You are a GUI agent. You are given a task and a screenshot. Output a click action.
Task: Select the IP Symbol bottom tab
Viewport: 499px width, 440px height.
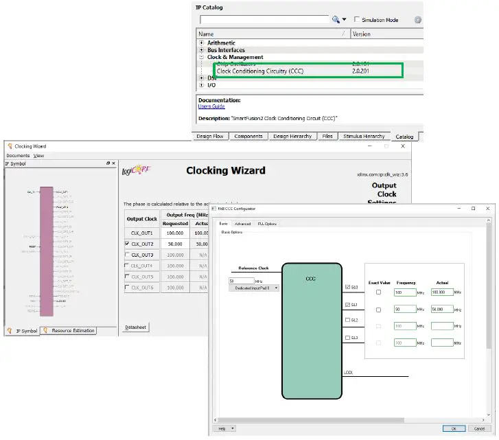tap(22, 331)
